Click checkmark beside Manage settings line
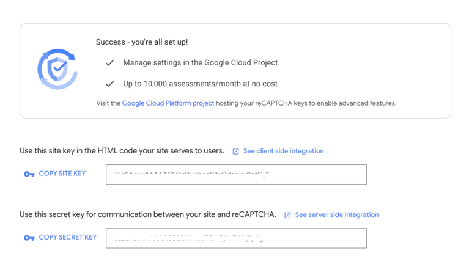 [x=110, y=62]
